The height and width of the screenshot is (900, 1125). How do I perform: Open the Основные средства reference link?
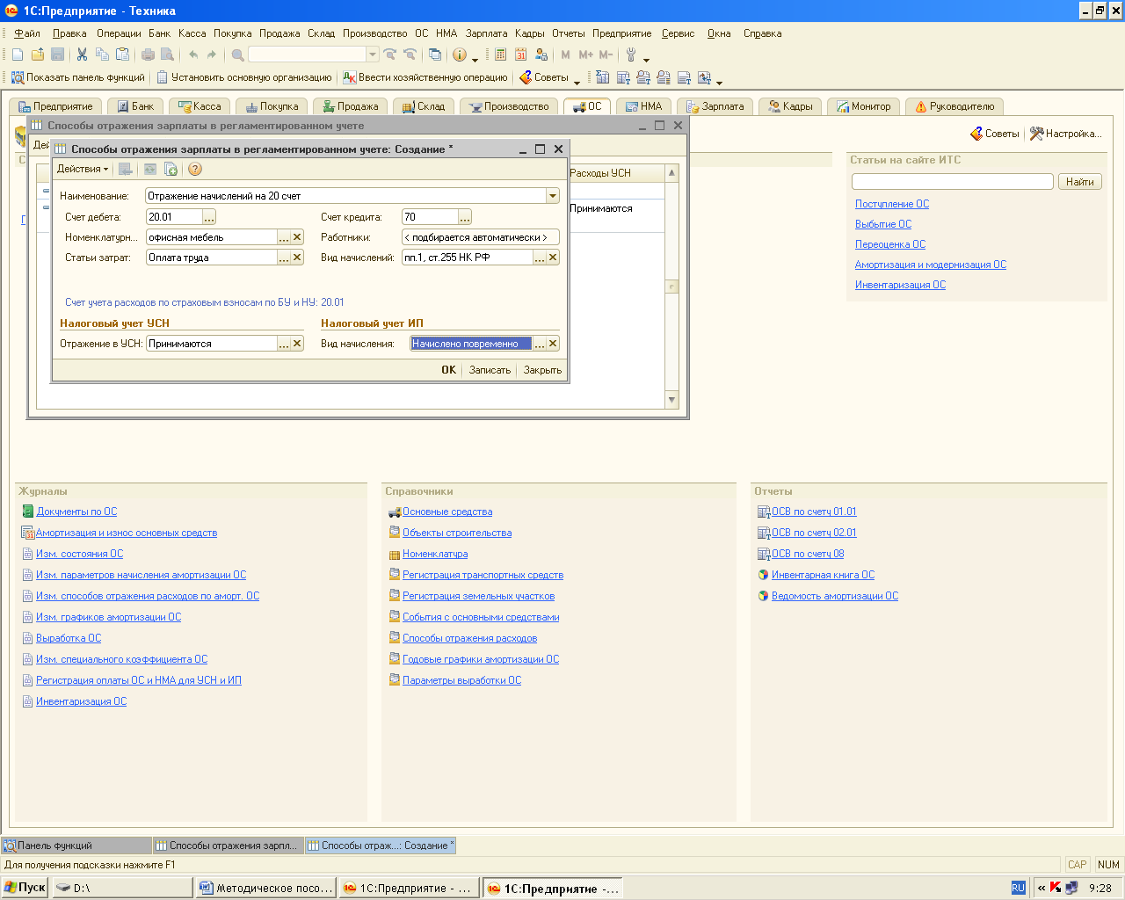coord(447,512)
